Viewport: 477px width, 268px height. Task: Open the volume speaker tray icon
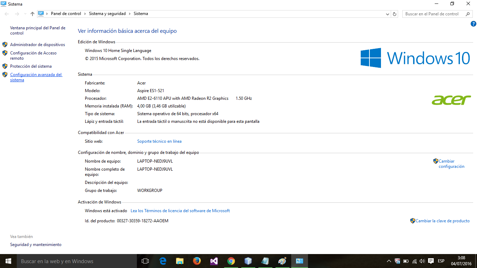click(x=422, y=261)
